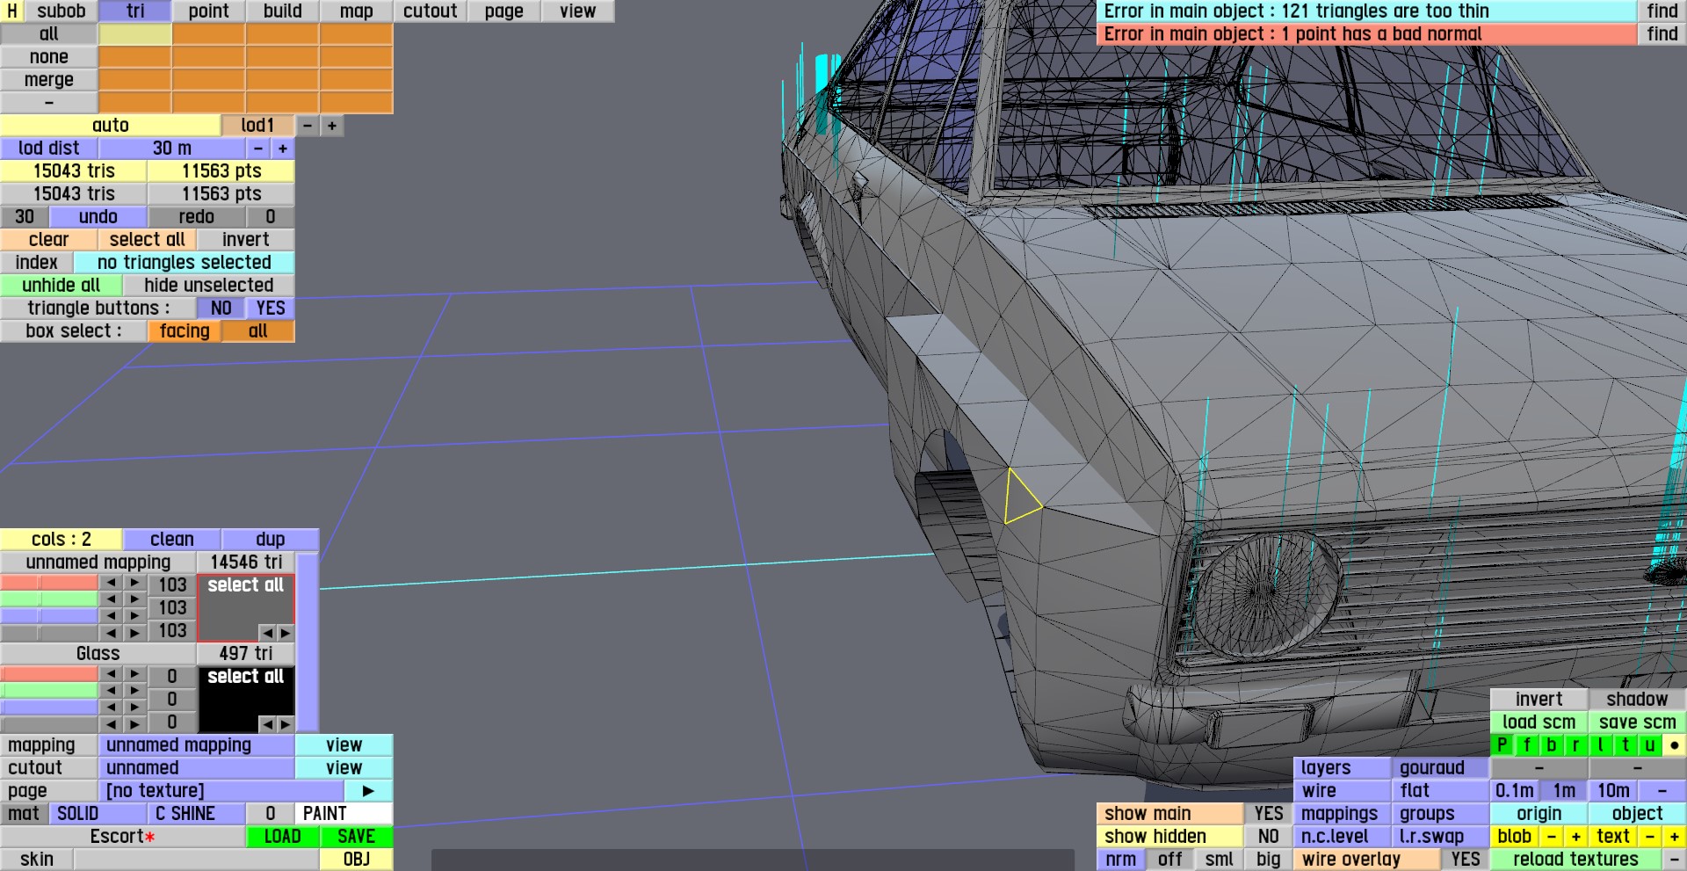Click reload textures button

tap(1576, 860)
